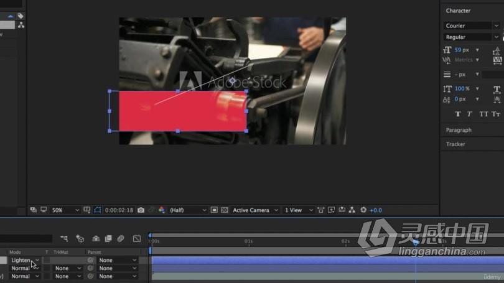Image resolution: width=504 pixels, height=283 pixels.
Task: Open the 1 View layout dropdown
Action: 299,210
